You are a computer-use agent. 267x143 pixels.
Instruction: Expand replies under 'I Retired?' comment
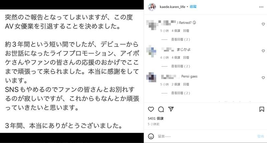(181, 40)
